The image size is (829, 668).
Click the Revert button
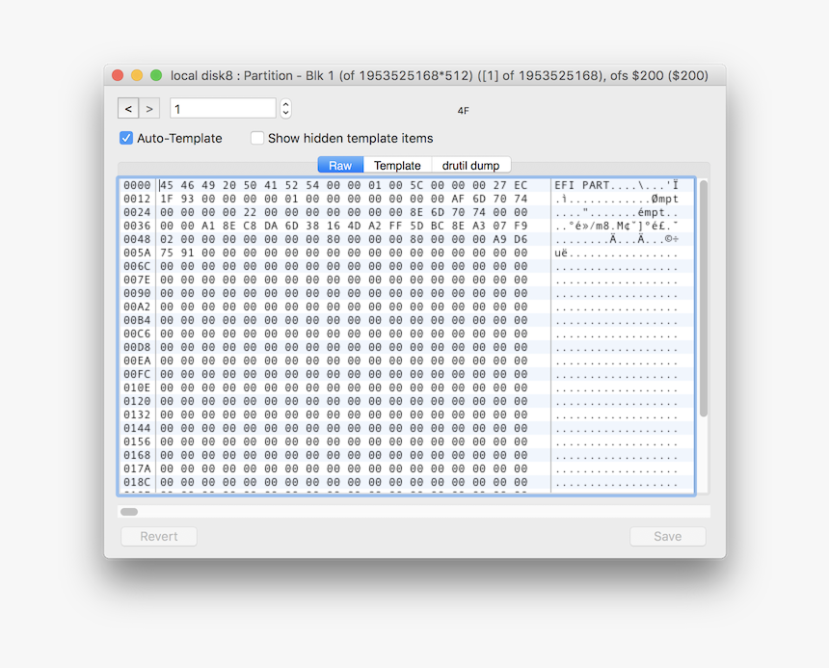pyautogui.click(x=158, y=536)
